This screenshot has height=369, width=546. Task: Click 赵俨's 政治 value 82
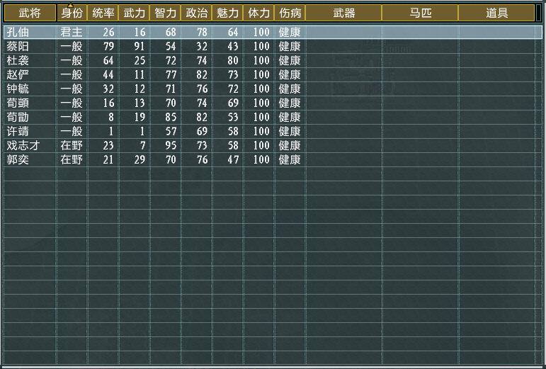click(x=202, y=75)
